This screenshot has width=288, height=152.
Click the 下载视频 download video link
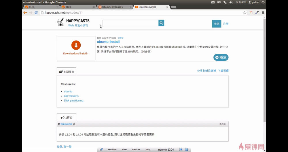(223, 71)
